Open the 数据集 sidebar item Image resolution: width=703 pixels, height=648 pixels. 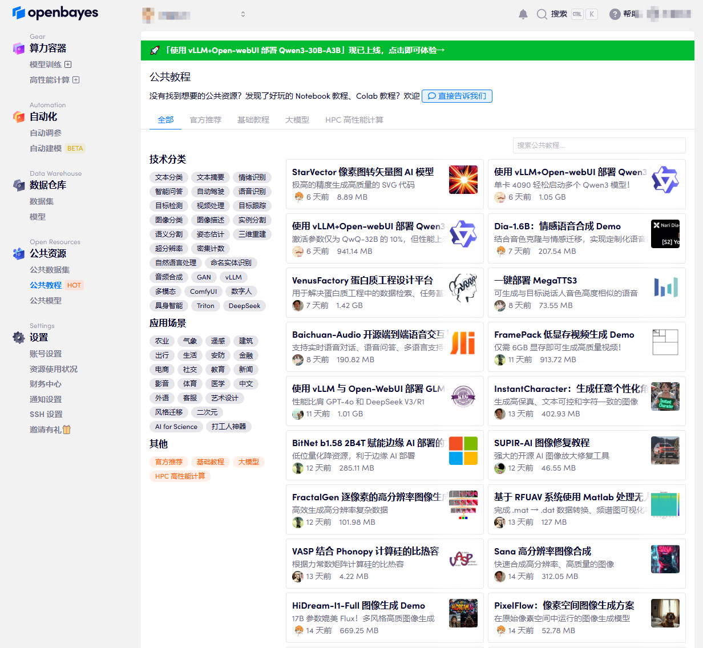point(42,201)
